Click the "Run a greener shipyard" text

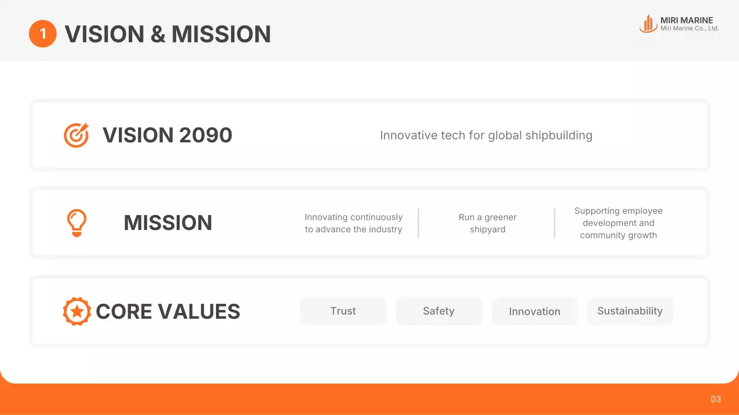pyautogui.click(x=488, y=223)
